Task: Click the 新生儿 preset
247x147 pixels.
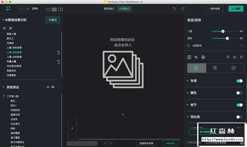Action: (10, 38)
